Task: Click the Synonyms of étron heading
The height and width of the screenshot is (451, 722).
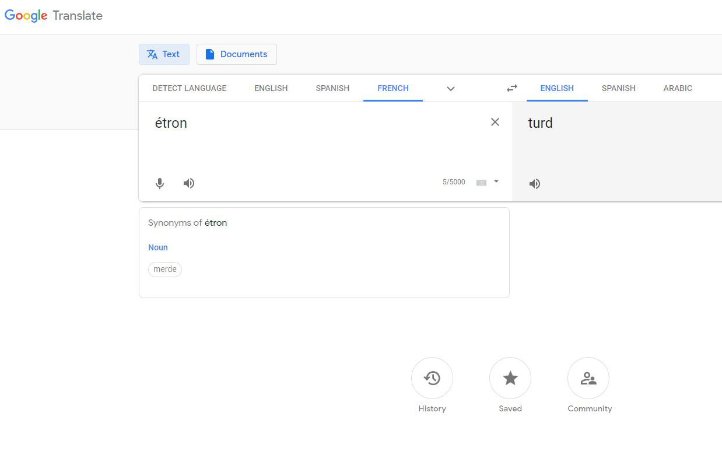Action: (188, 223)
